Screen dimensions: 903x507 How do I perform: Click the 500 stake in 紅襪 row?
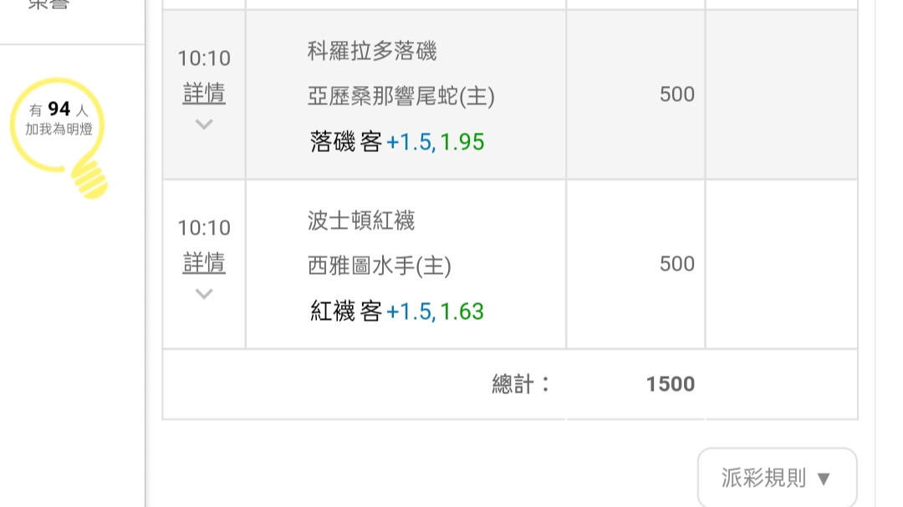click(676, 264)
